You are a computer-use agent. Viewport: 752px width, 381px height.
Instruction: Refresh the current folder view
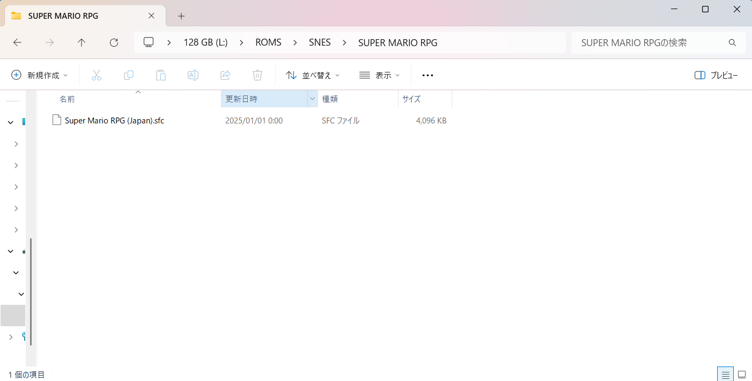pyautogui.click(x=114, y=43)
